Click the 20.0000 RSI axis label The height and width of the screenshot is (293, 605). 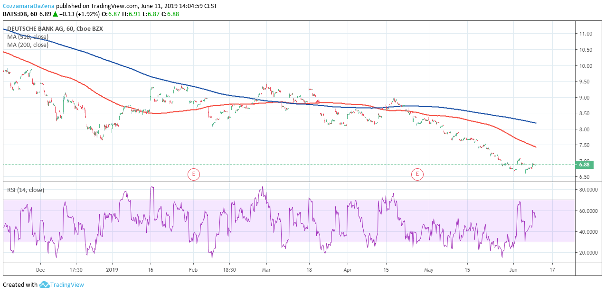[588, 253]
